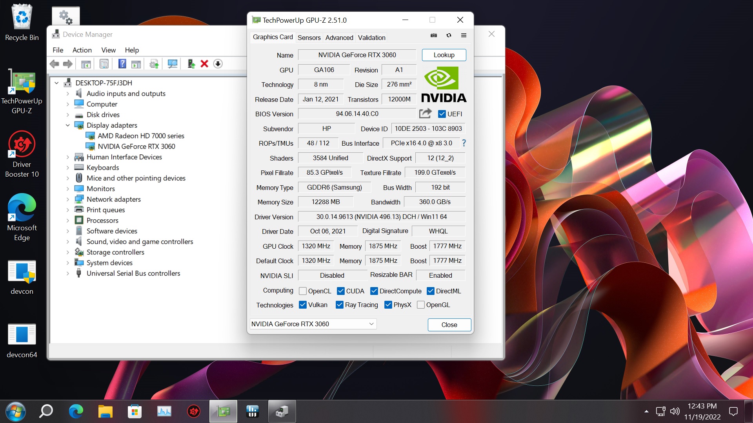753x423 pixels.
Task: Open the GPU-Z hamburger menu
Action: (464, 35)
